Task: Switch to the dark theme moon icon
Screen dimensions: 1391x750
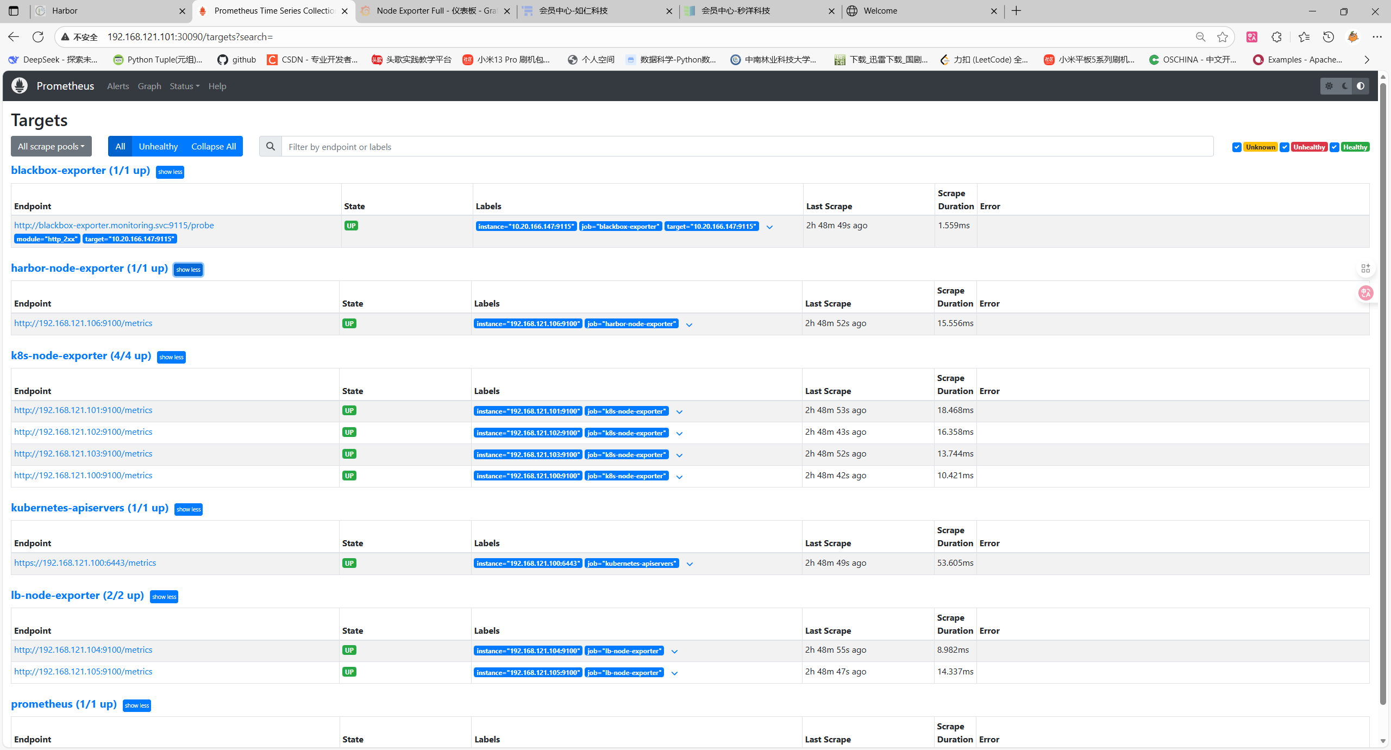Action: click(x=1345, y=86)
